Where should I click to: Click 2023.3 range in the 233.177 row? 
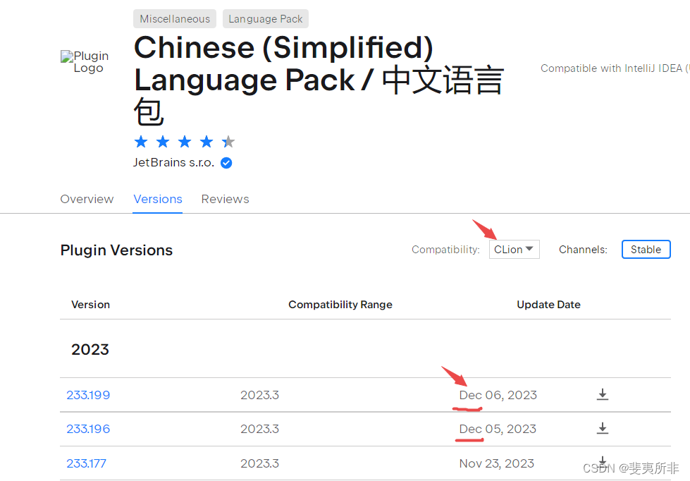point(259,463)
